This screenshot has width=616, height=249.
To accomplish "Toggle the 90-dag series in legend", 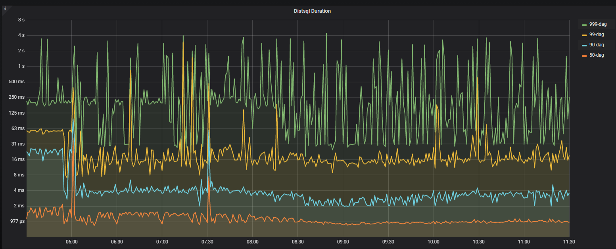I will tap(597, 45).
